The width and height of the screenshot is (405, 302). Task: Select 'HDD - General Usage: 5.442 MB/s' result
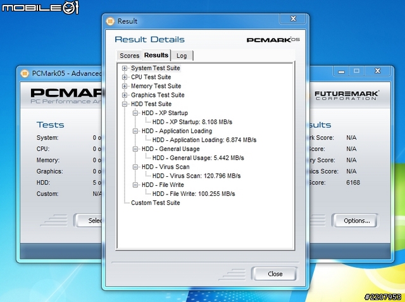point(198,158)
